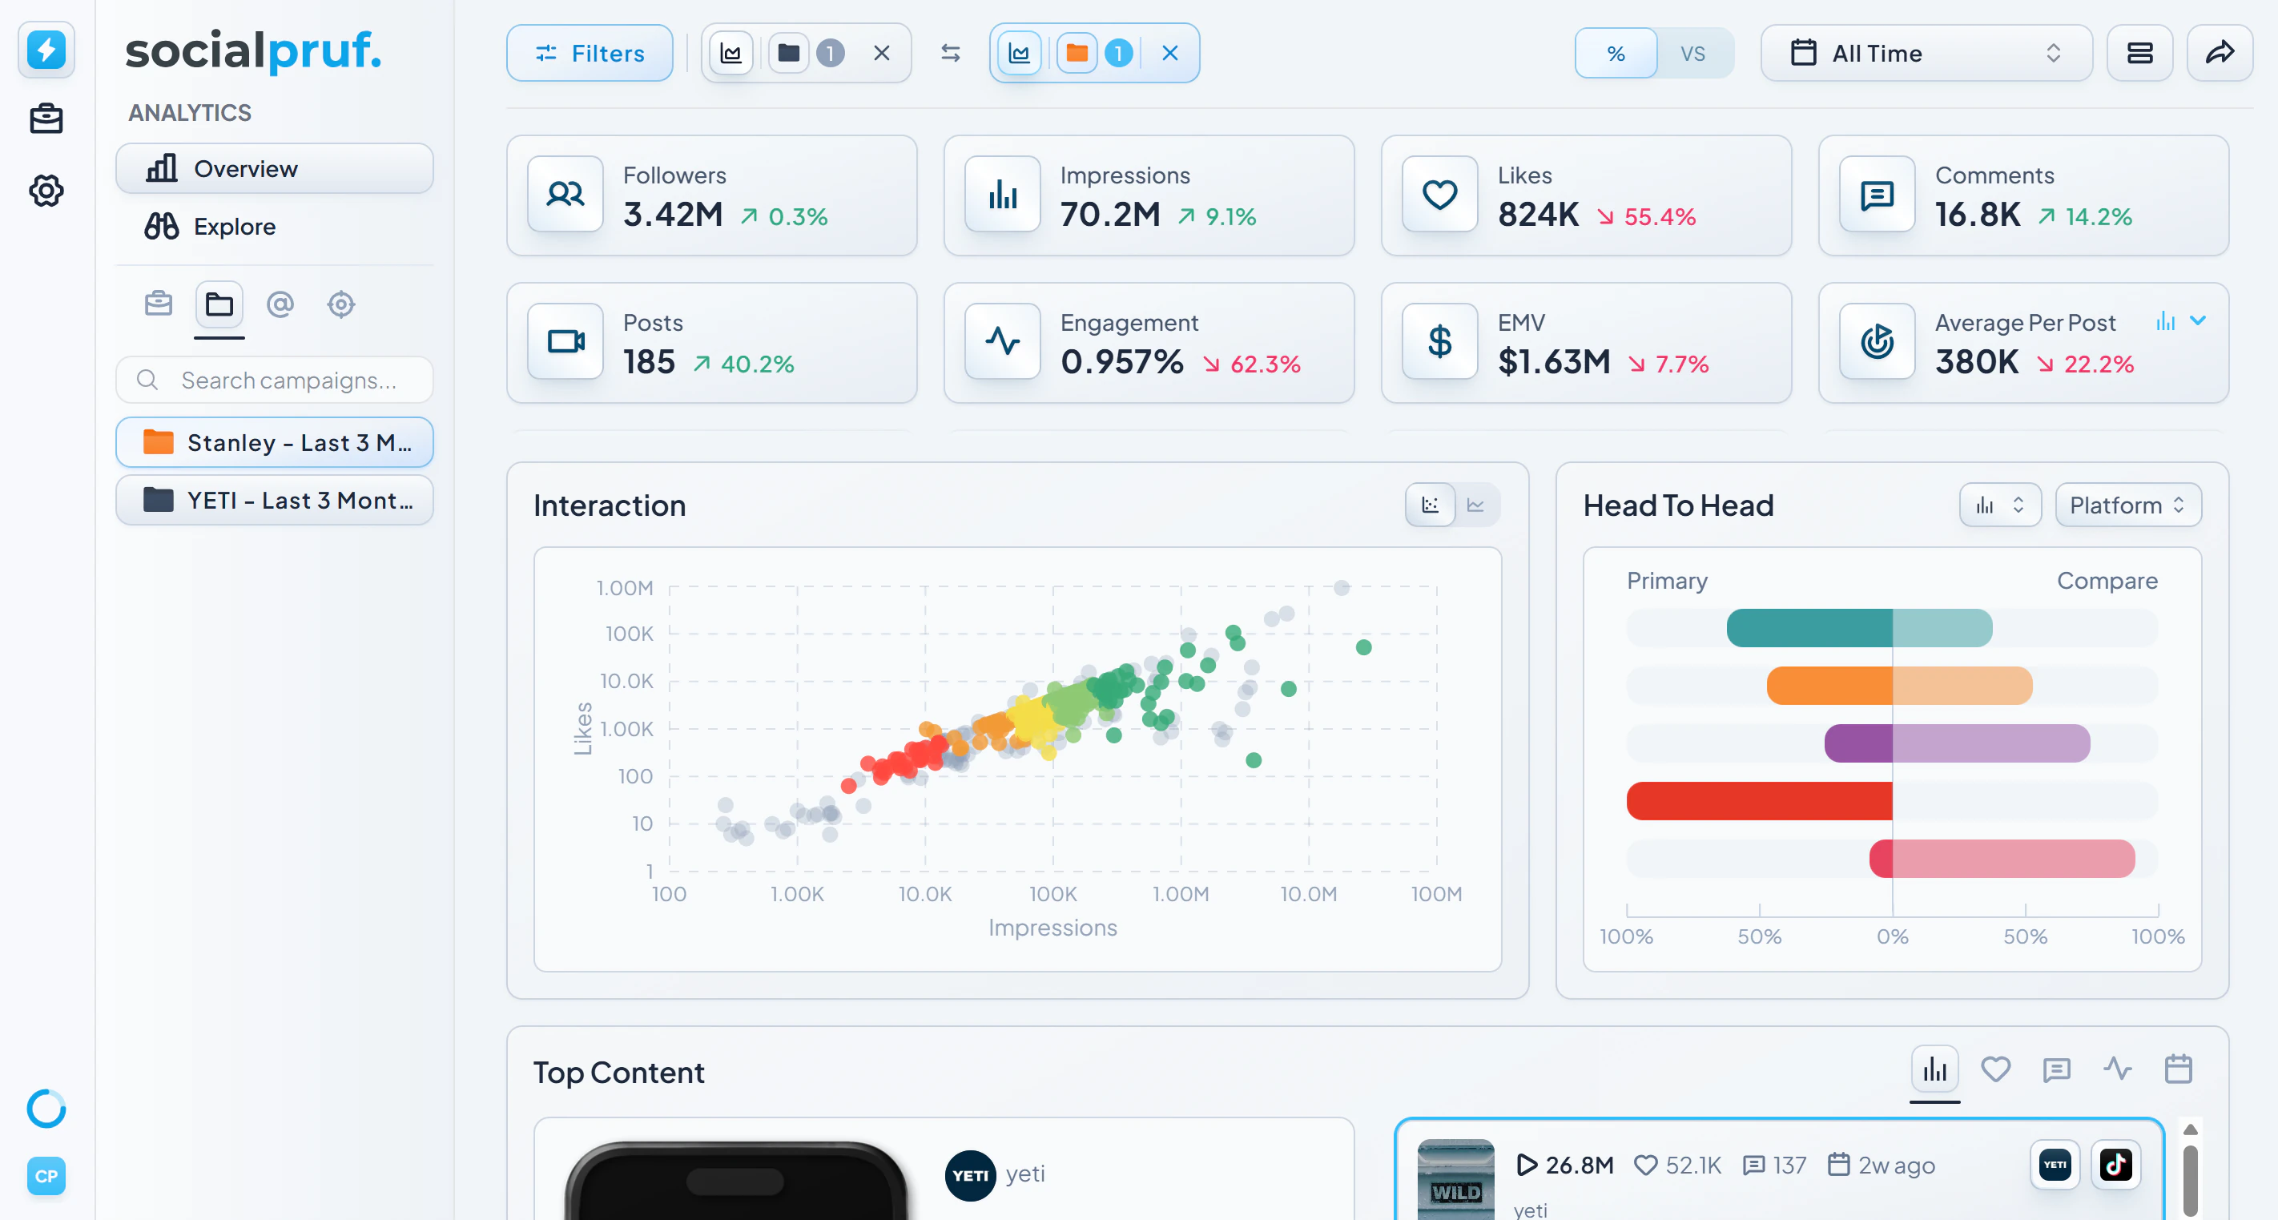Remove the compare orange folder selection

[x=1170, y=53]
